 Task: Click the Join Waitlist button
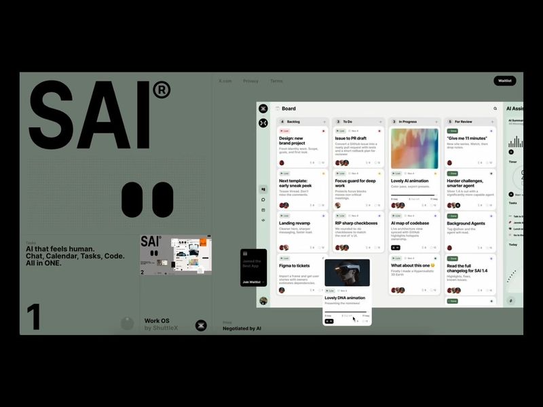[252, 280]
